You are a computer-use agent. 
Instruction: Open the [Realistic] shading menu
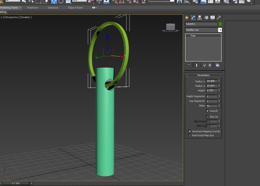(x=26, y=17)
